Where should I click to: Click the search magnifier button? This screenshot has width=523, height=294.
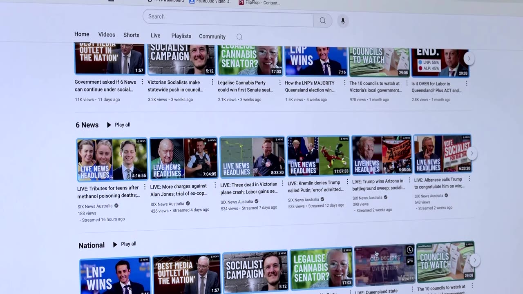tap(323, 20)
